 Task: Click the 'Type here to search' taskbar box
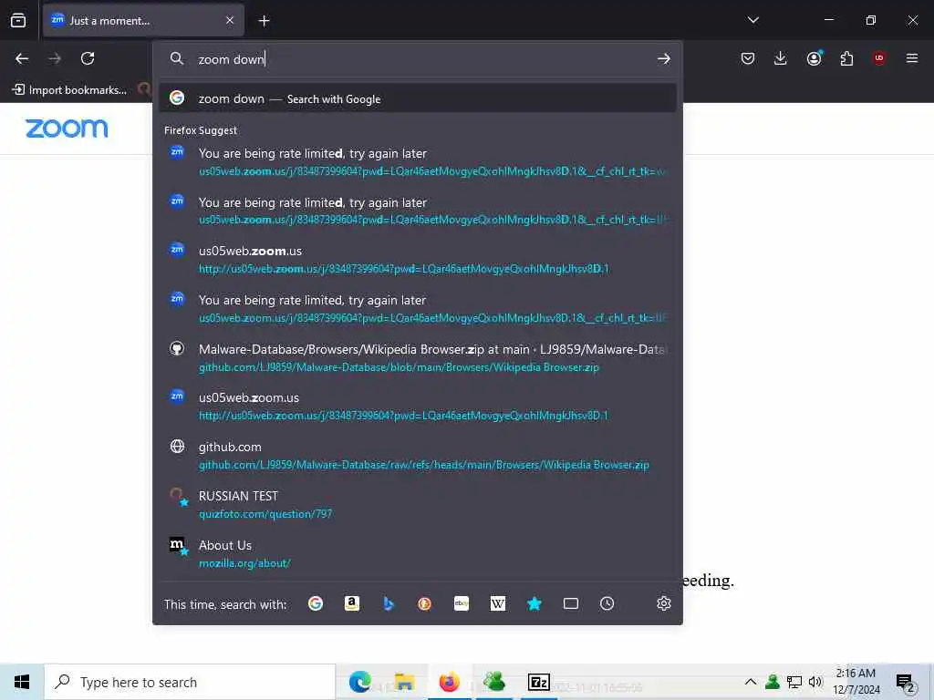tap(190, 682)
